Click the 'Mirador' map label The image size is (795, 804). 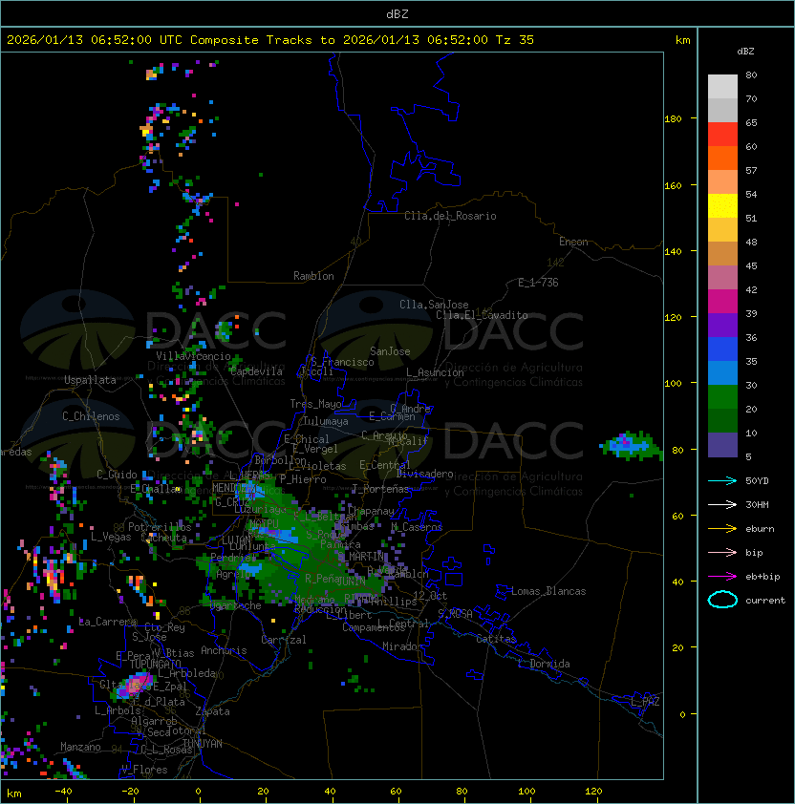click(x=402, y=646)
